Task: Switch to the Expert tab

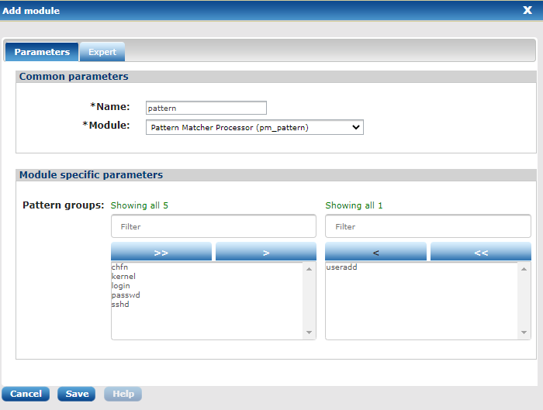Action: coord(102,52)
